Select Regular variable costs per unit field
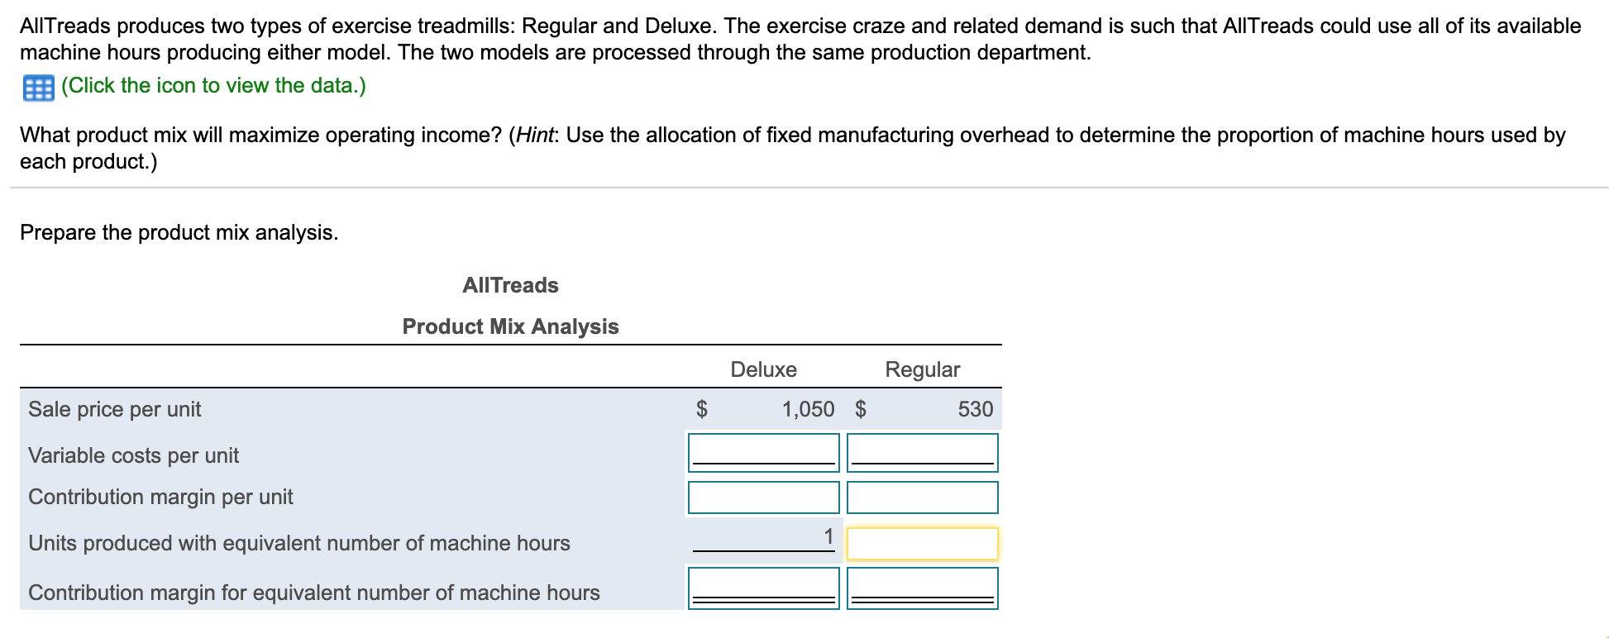 click(x=922, y=453)
